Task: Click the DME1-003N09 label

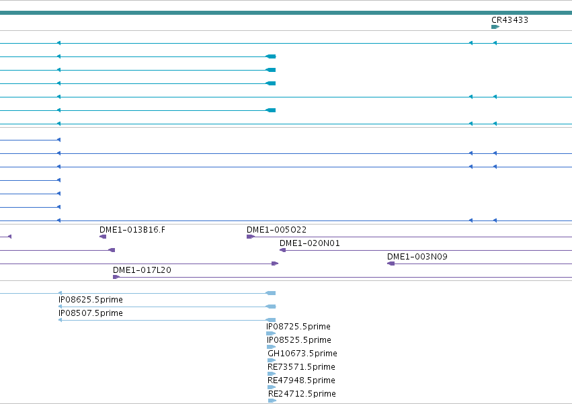Action: pyautogui.click(x=417, y=257)
